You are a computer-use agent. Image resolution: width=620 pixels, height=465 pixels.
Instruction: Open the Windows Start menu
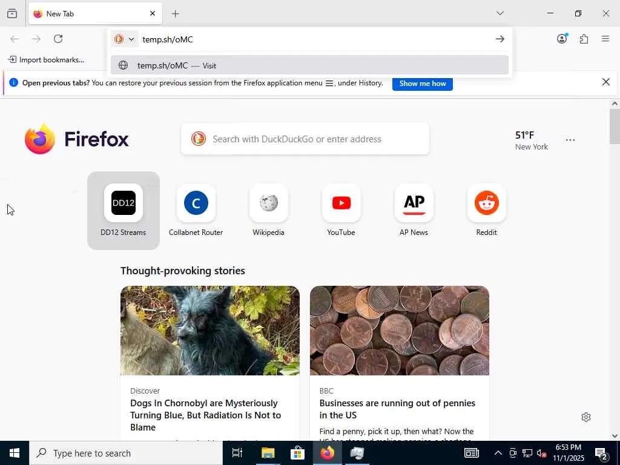[x=15, y=453]
